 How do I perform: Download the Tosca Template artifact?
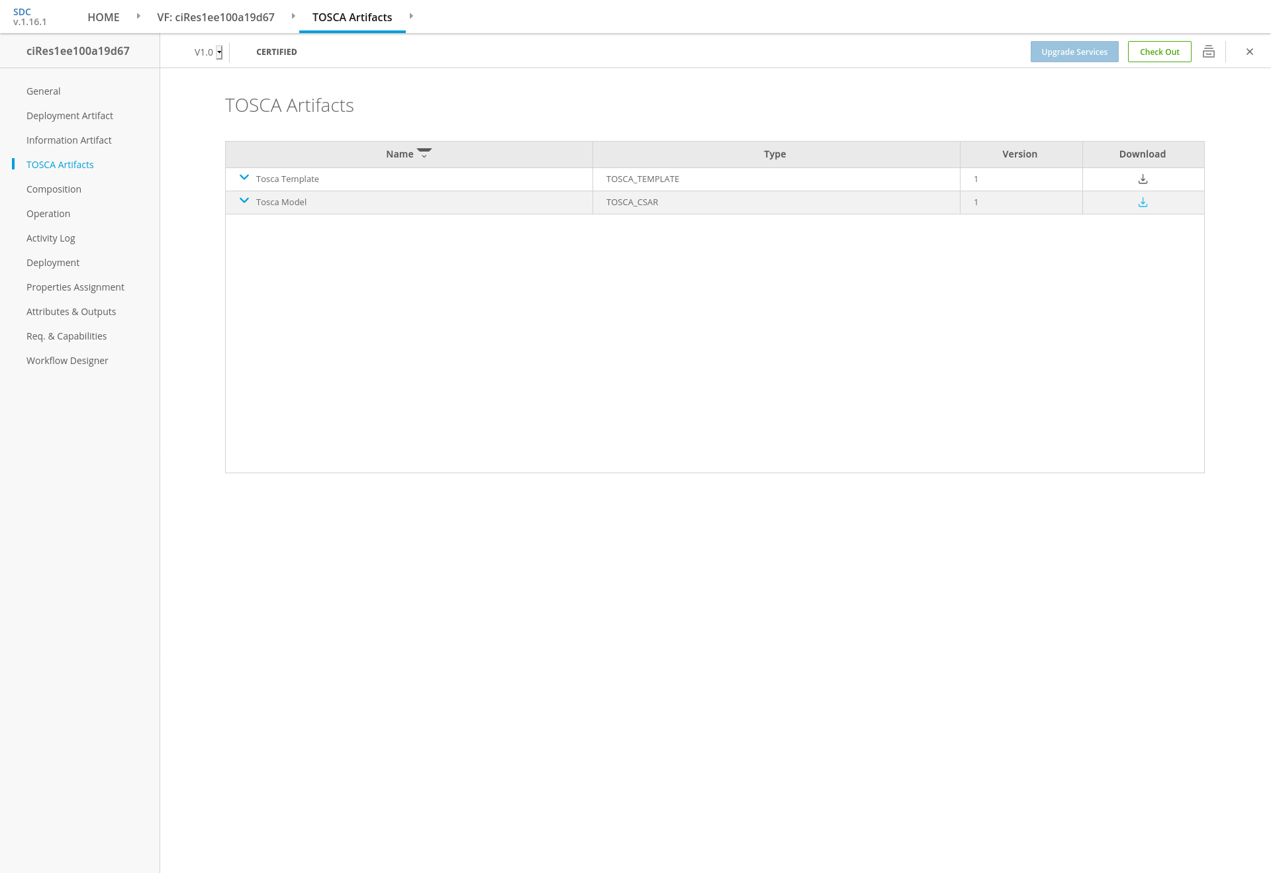click(x=1143, y=179)
